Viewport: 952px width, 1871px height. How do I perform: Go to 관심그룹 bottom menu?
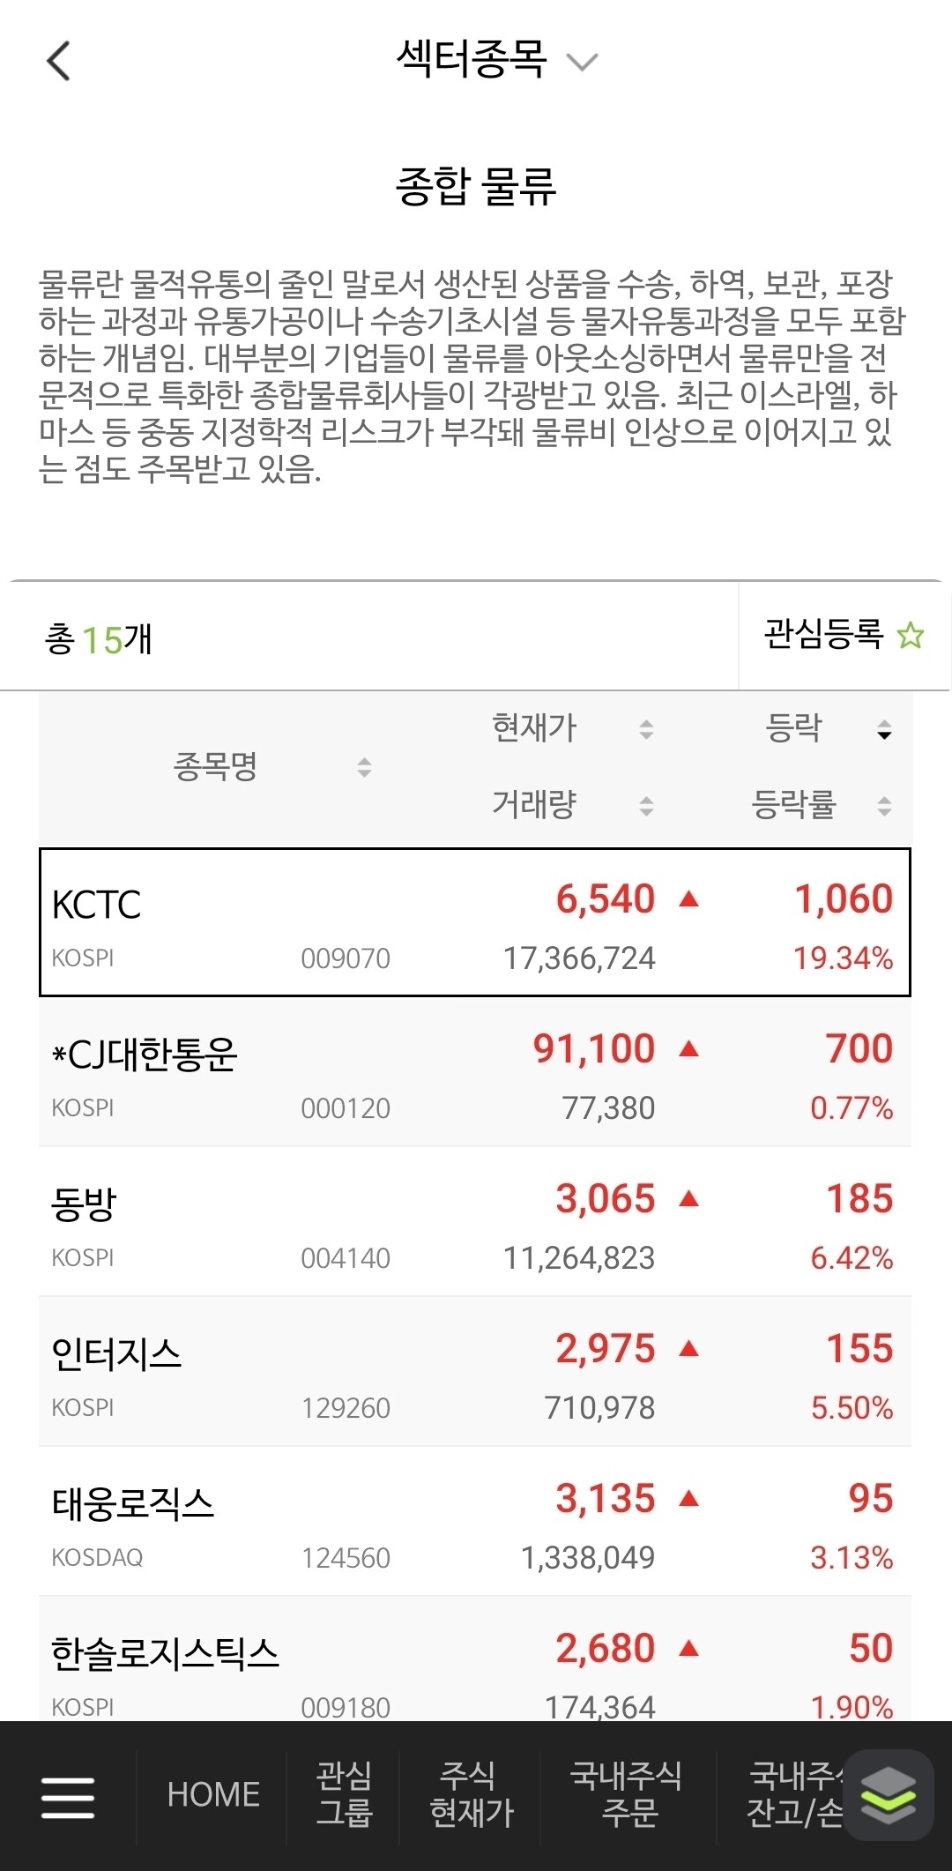pos(344,1795)
